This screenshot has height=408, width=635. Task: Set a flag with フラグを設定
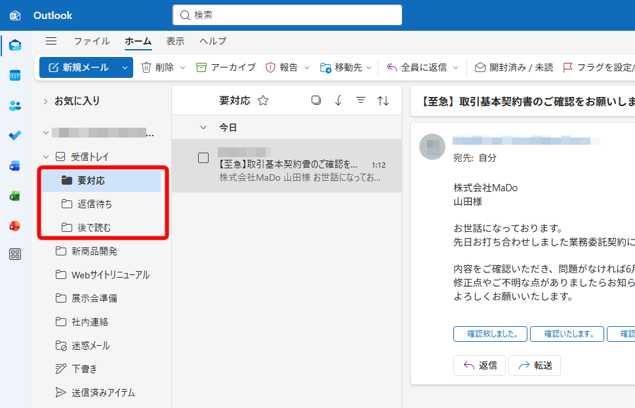598,67
